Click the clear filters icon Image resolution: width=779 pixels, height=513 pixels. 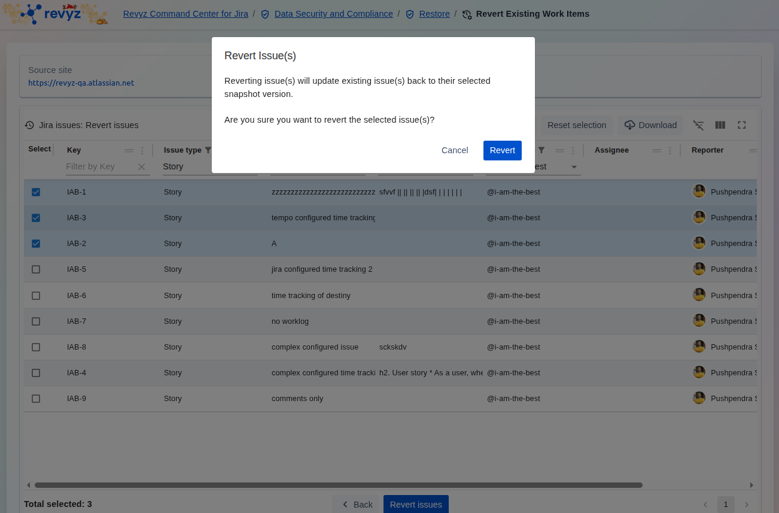(x=698, y=125)
